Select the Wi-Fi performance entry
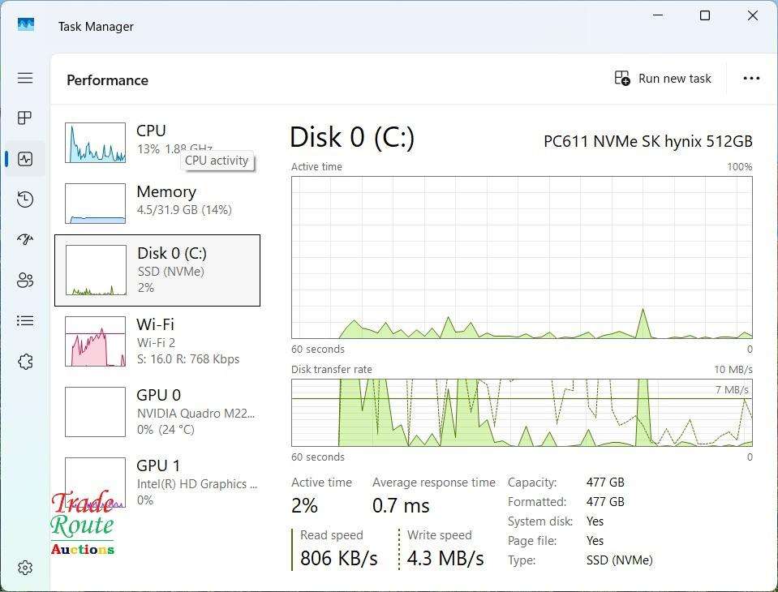Image resolution: width=778 pixels, height=592 pixels. (x=157, y=341)
